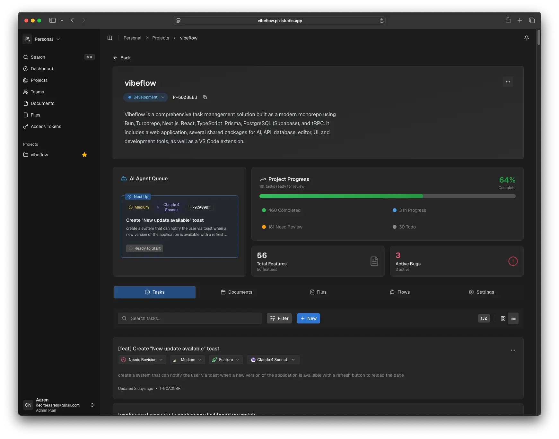This screenshot has width=559, height=439.
Task: Switch to the Settings tab
Action: point(482,292)
